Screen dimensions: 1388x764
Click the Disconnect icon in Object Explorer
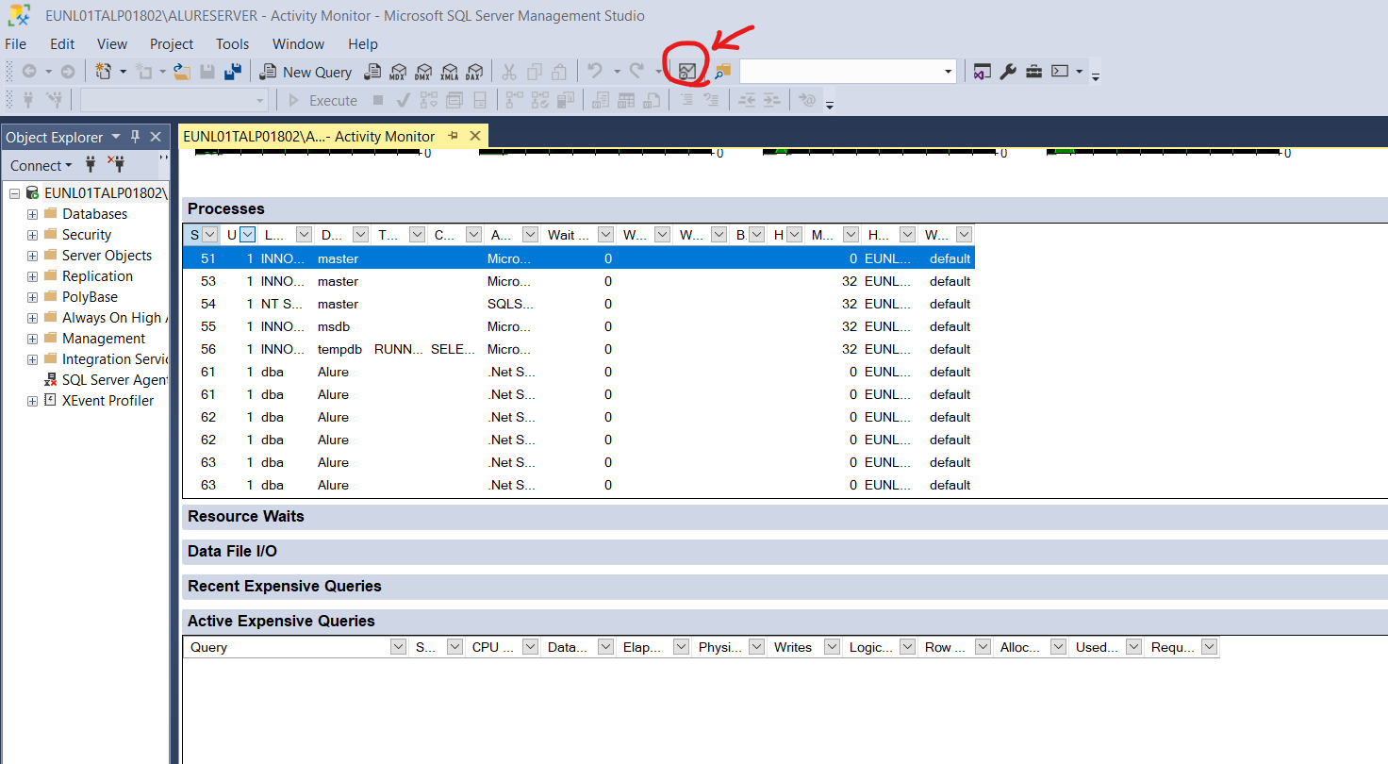(x=117, y=165)
